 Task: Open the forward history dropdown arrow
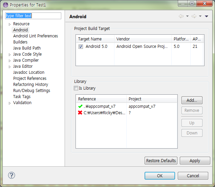pyautogui.click(x=200, y=16)
